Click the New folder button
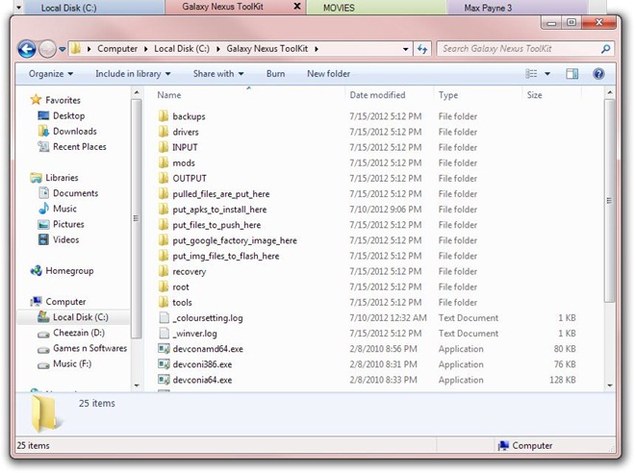Screen dimensions: 635x473 pyautogui.click(x=328, y=74)
